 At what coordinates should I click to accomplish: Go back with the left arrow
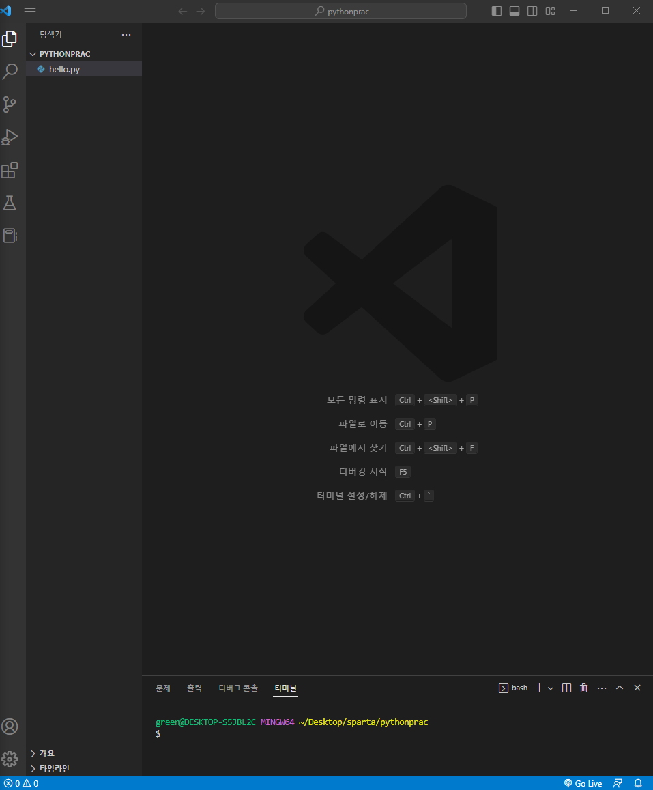[x=183, y=11]
